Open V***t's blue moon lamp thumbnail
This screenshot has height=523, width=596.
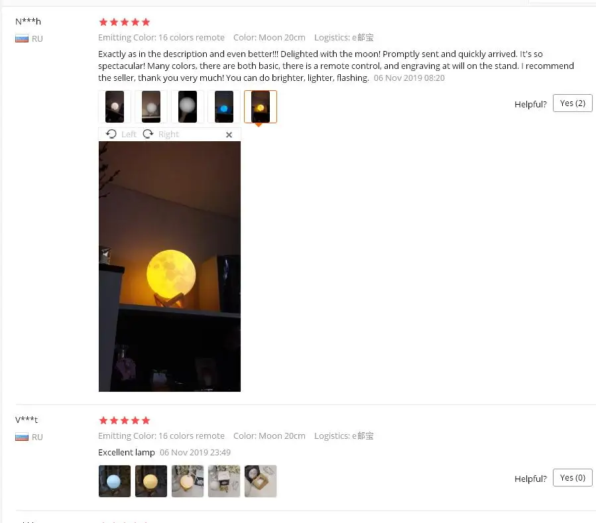pos(115,481)
